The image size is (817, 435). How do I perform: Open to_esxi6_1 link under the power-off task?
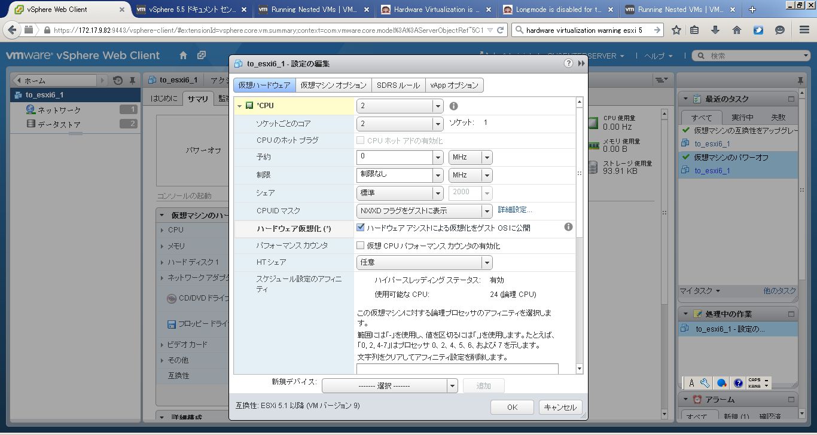pyautogui.click(x=712, y=170)
